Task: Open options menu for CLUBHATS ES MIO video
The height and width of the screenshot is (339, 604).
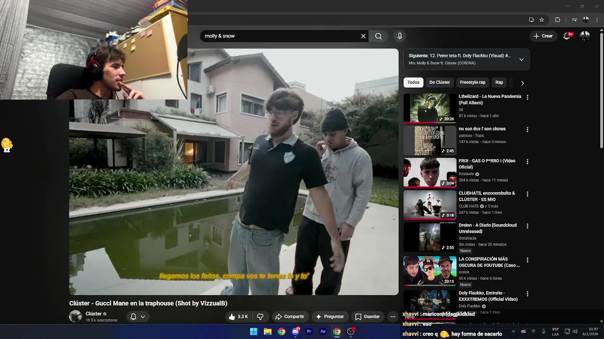Action: (528, 194)
